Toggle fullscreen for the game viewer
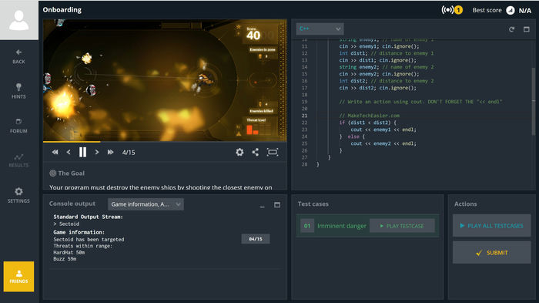 pos(273,152)
